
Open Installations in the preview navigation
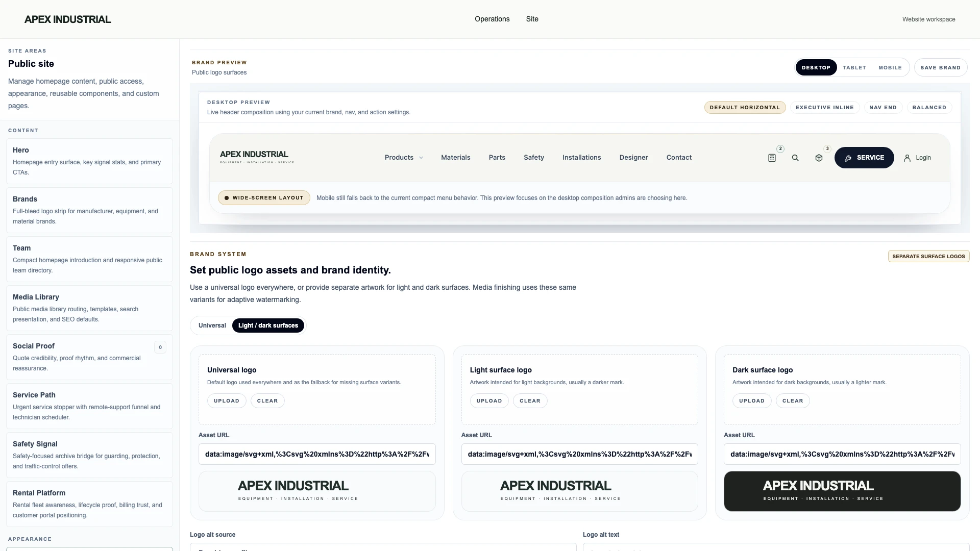pos(581,158)
